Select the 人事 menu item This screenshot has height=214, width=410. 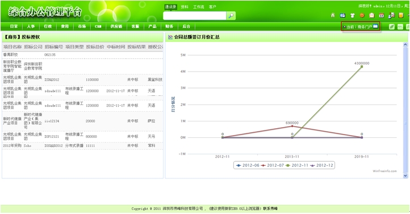pos(31,26)
